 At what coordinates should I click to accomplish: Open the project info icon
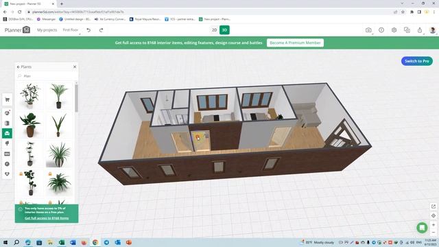click(381, 30)
